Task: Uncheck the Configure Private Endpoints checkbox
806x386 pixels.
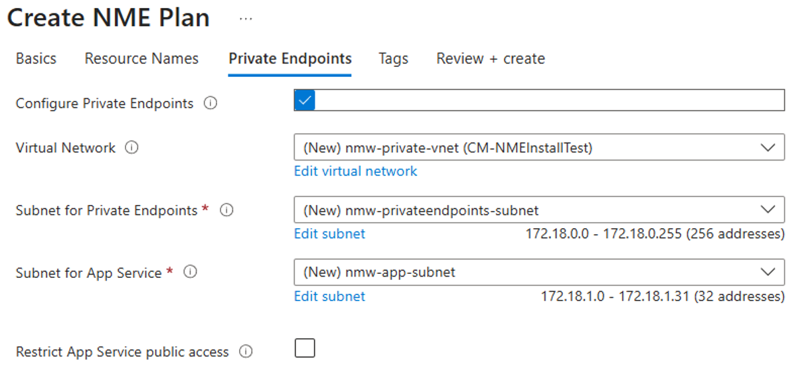Action: tap(304, 99)
